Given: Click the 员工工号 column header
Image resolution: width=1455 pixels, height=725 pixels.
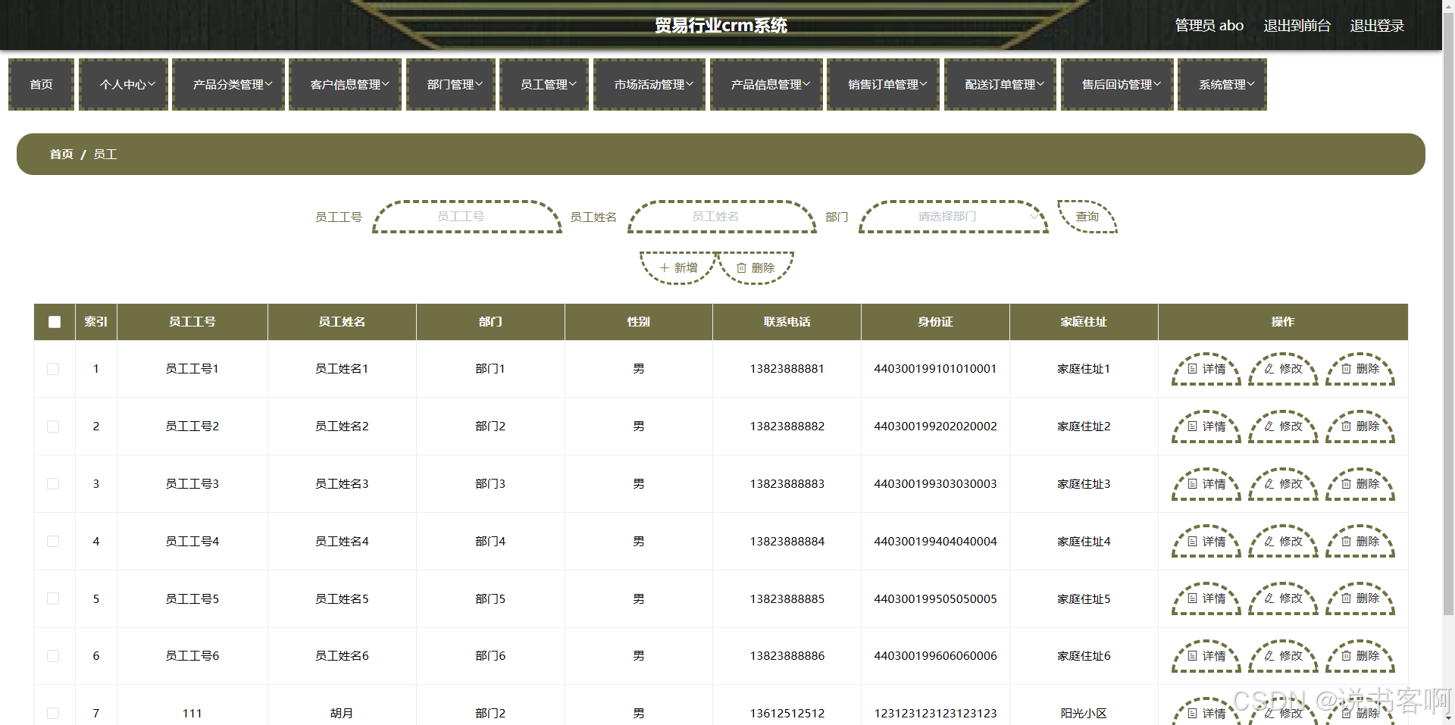Looking at the screenshot, I should click(192, 322).
